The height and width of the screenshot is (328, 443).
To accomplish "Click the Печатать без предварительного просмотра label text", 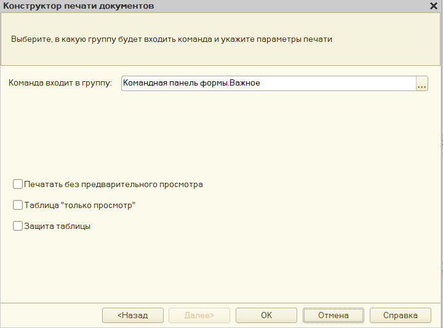I will [x=113, y=184].
